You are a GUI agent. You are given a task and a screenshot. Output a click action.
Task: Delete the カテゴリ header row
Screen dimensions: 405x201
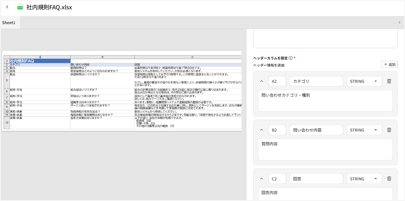pos(389,81)
